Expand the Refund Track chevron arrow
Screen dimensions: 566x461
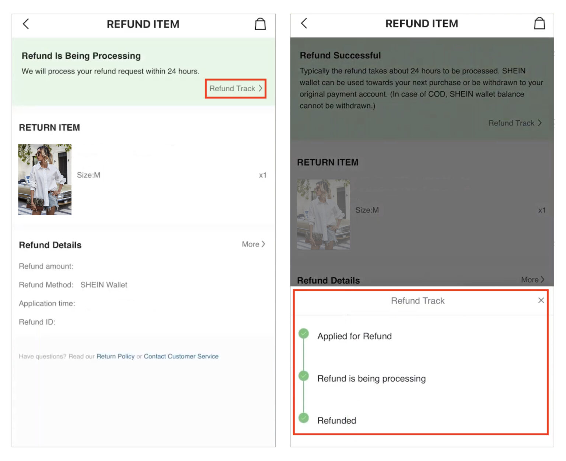tap(261, 88)
